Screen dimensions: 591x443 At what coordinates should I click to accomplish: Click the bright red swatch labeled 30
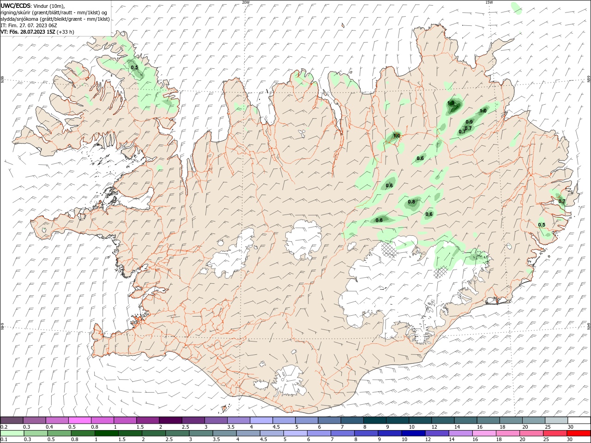click(x=579, y=433)
